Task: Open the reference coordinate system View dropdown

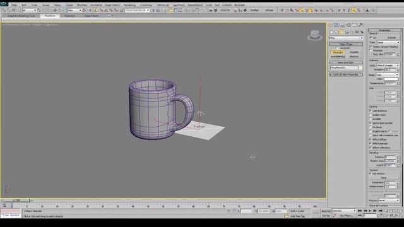Action: tap(74, 10)
